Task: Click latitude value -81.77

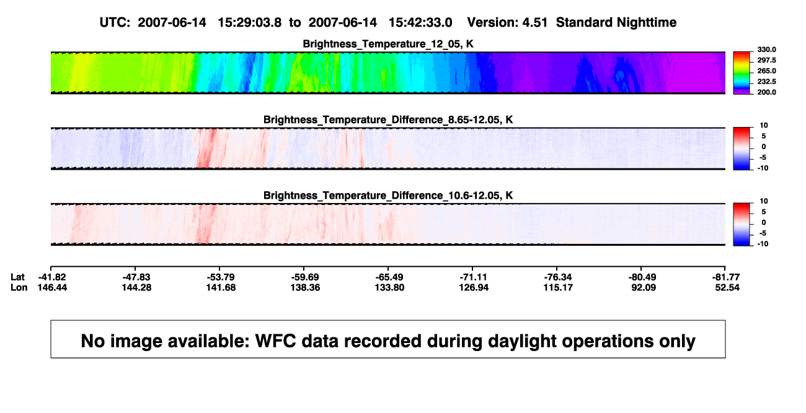Action: coord(725,277)
